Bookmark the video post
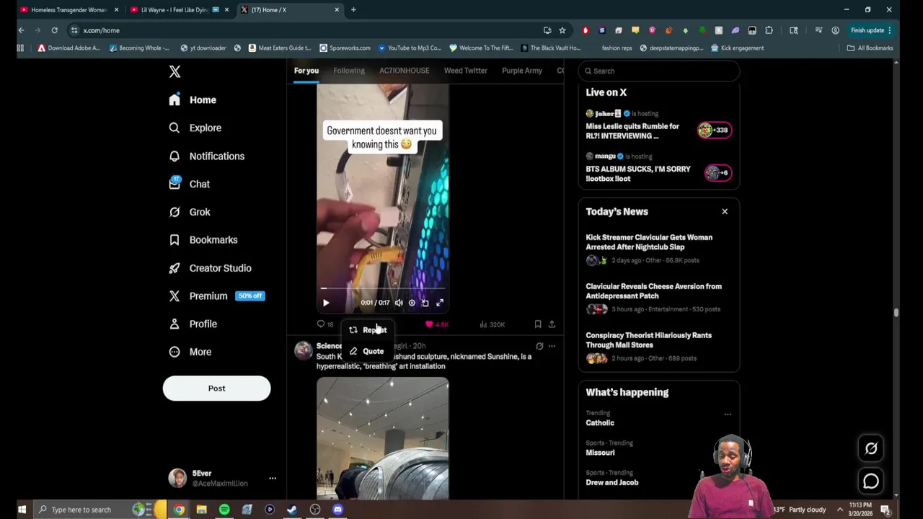 pyautogui.click(x=538, y=324)
